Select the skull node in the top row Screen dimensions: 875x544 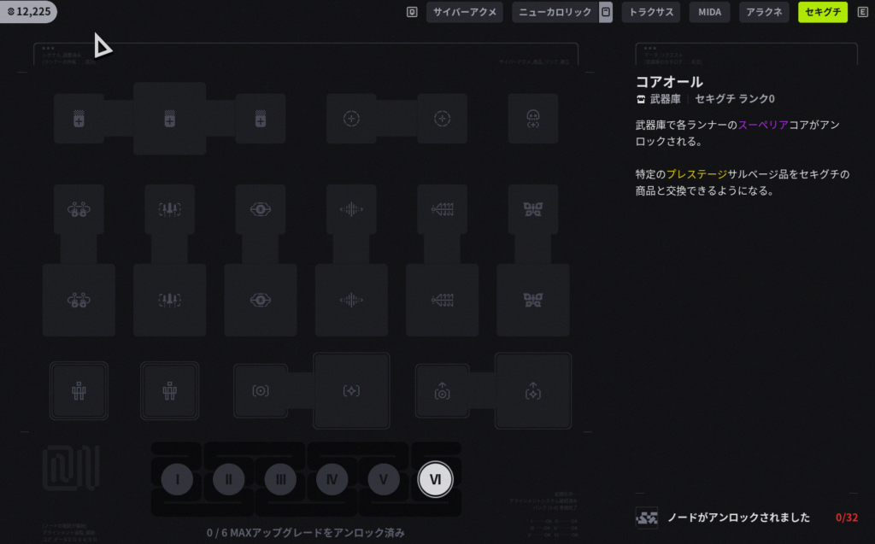coord(533,119)
